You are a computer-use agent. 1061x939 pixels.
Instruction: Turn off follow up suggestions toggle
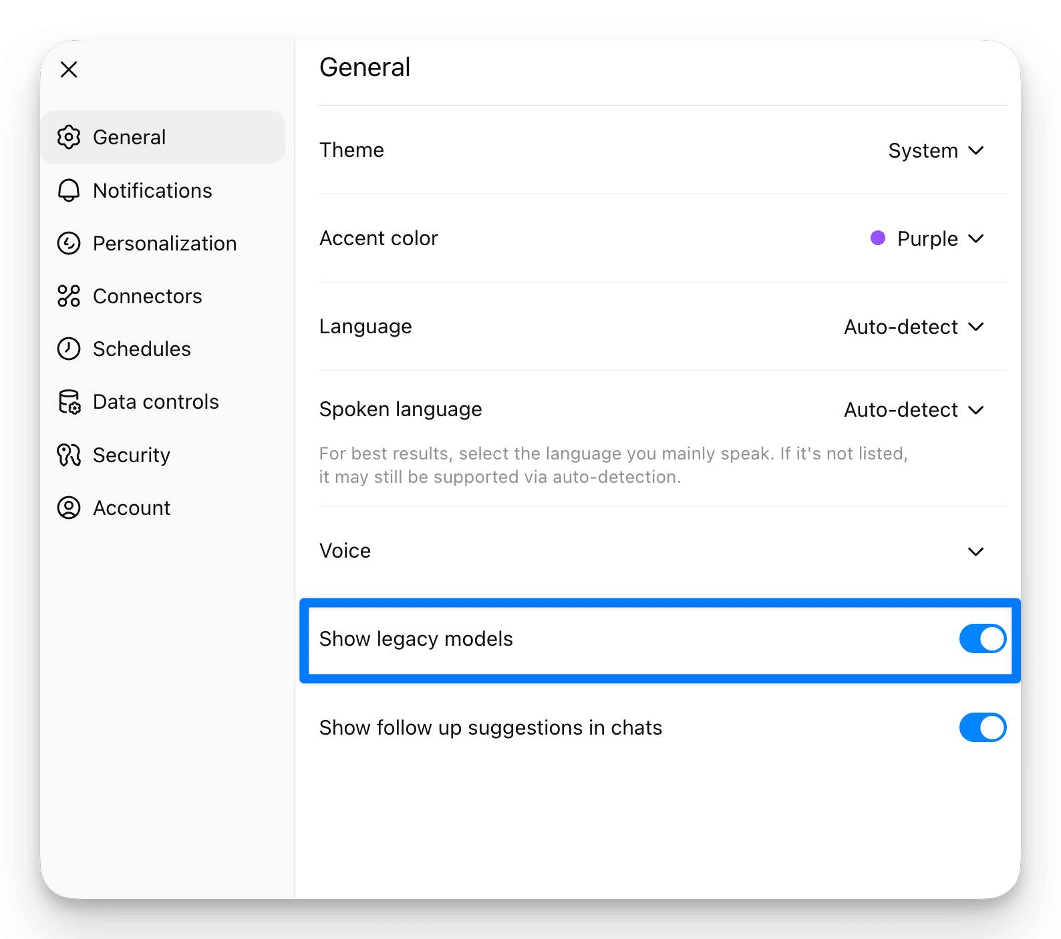tap(982, 727)
